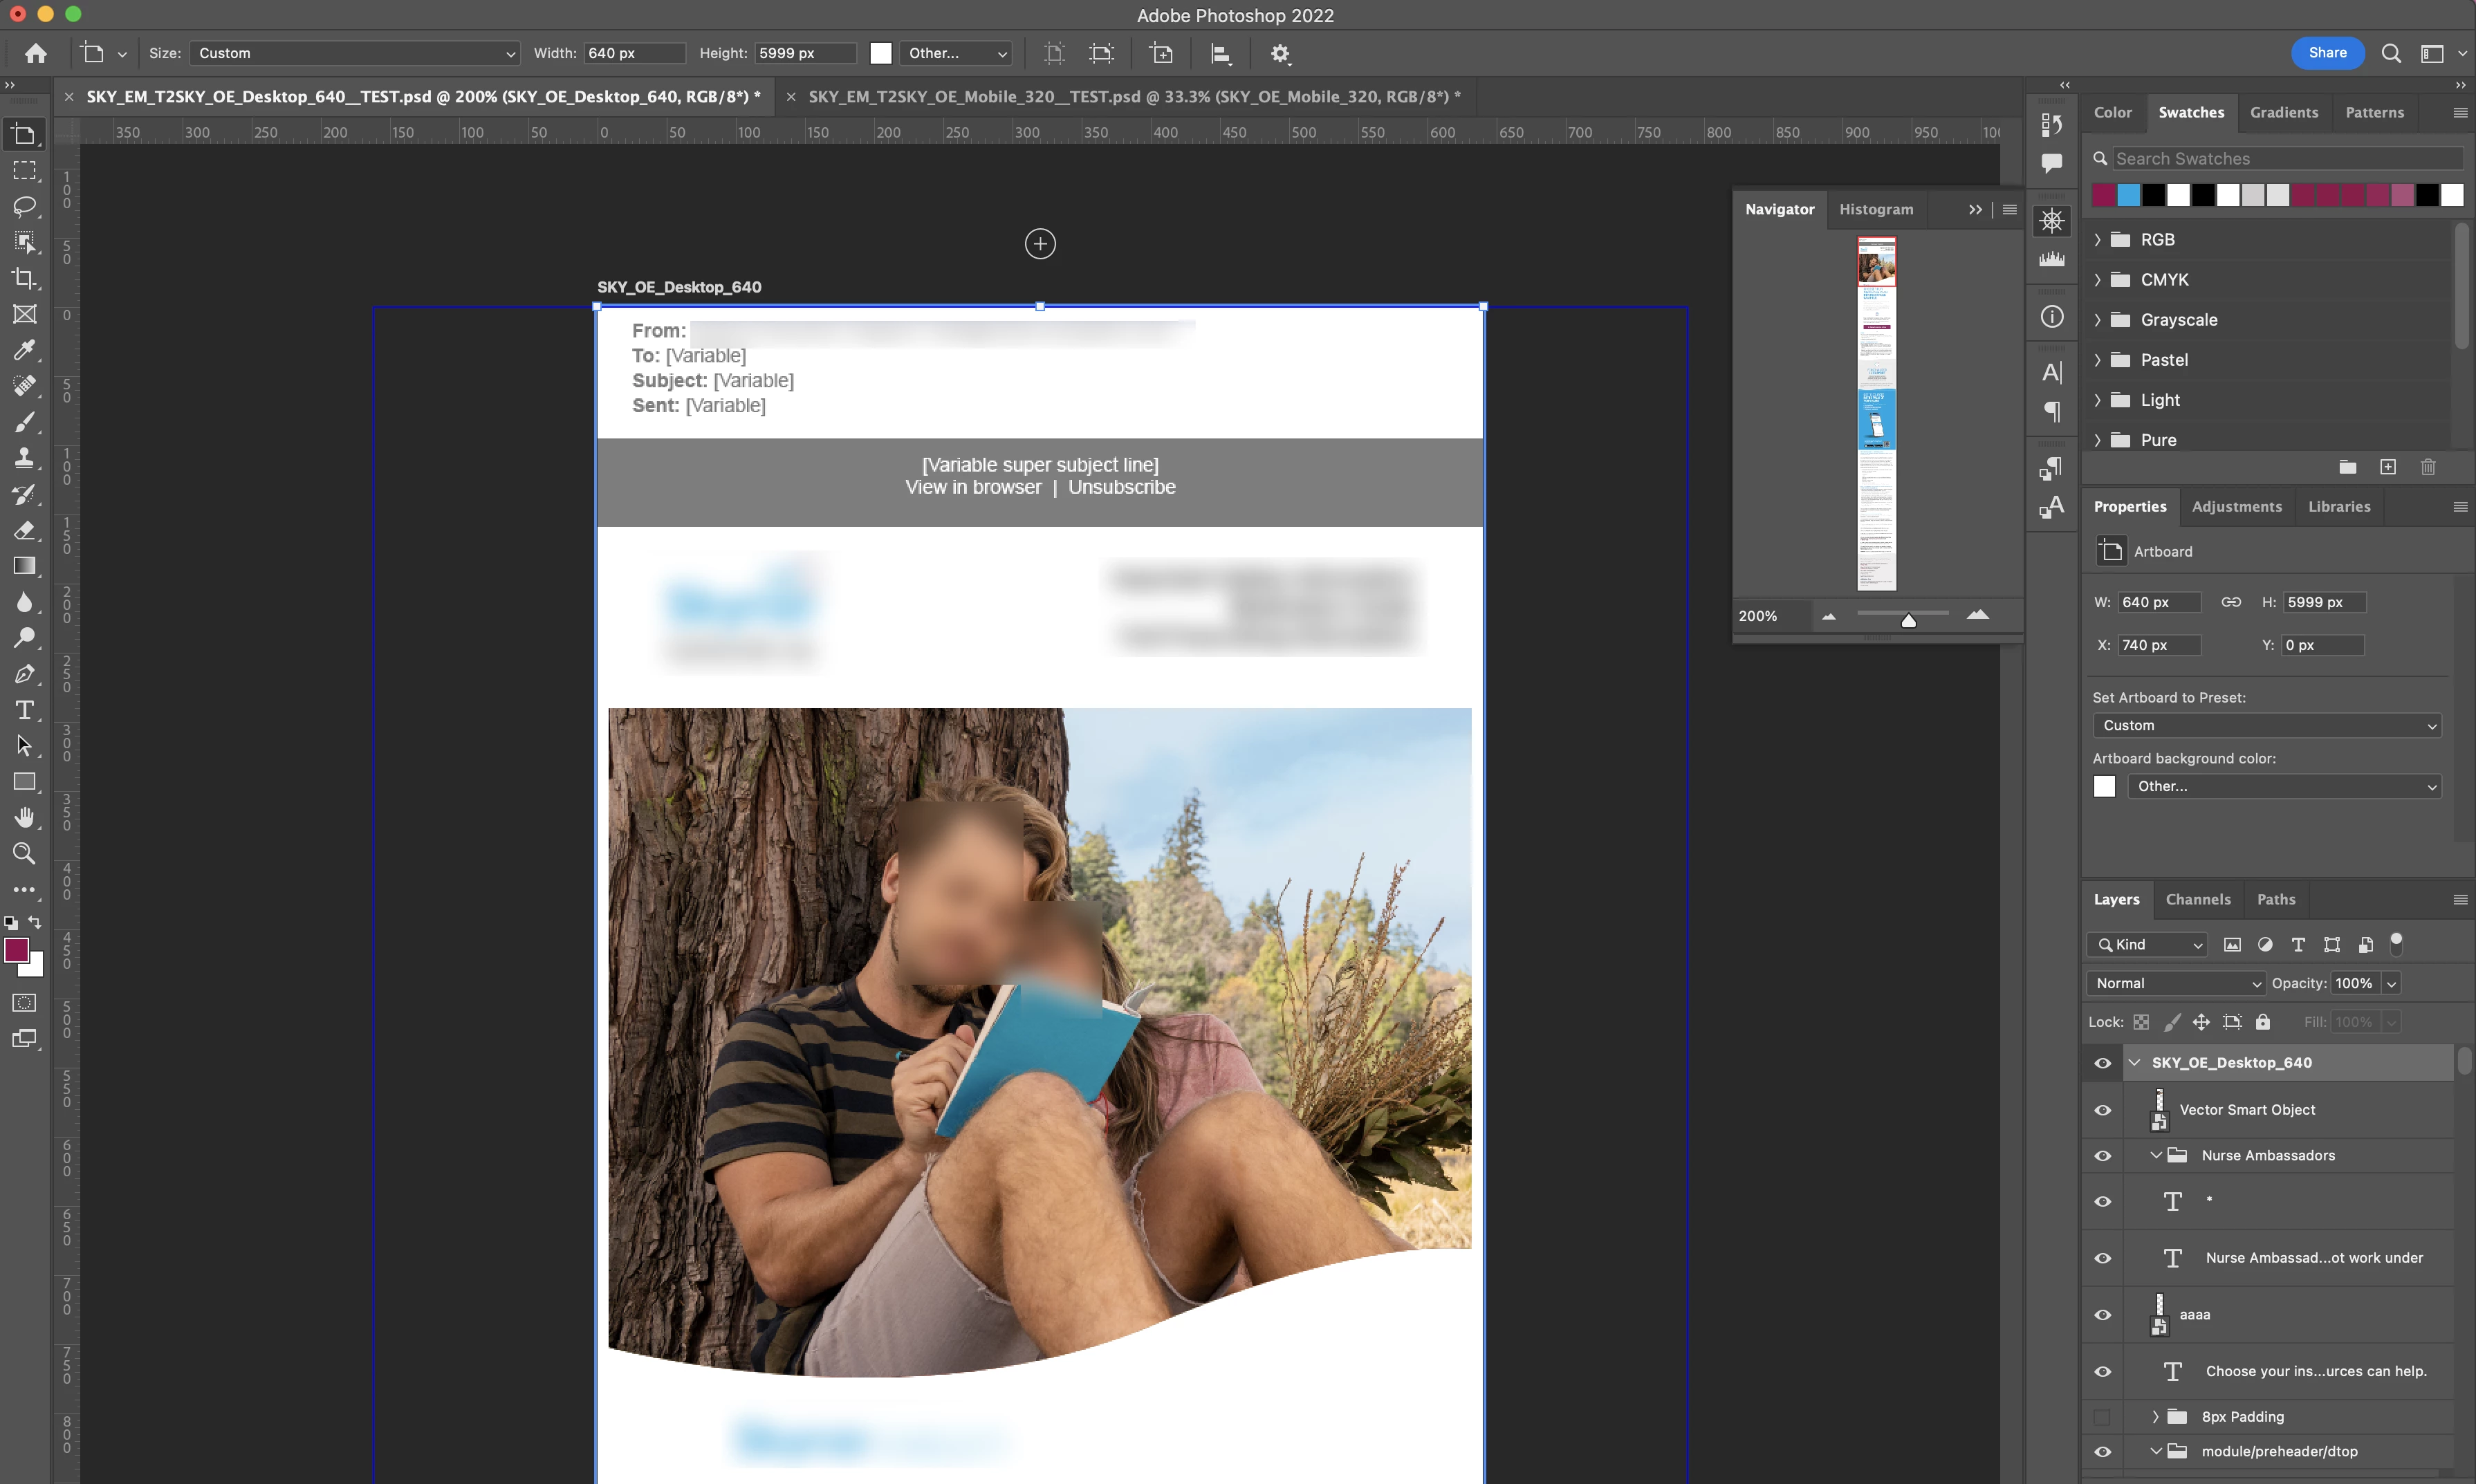The width and height of the screenshot is (2476, 1484).
Task: Select the Lasso tool
Action: (x=24, y=206)
